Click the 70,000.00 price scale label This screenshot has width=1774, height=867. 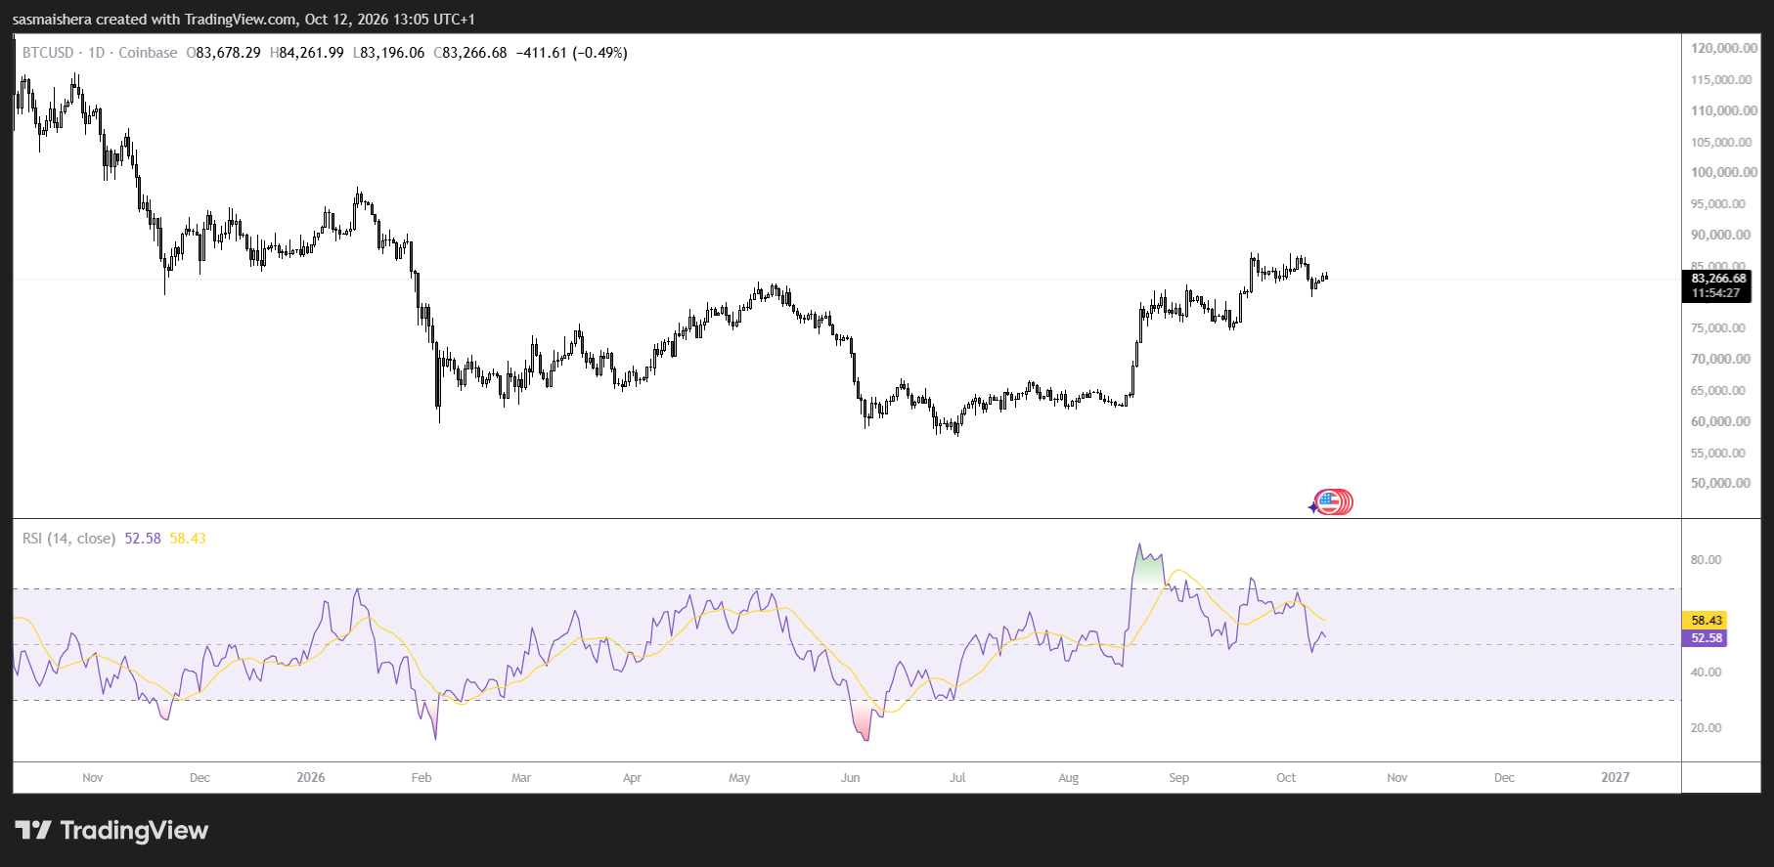click(x=1721, y=360)
